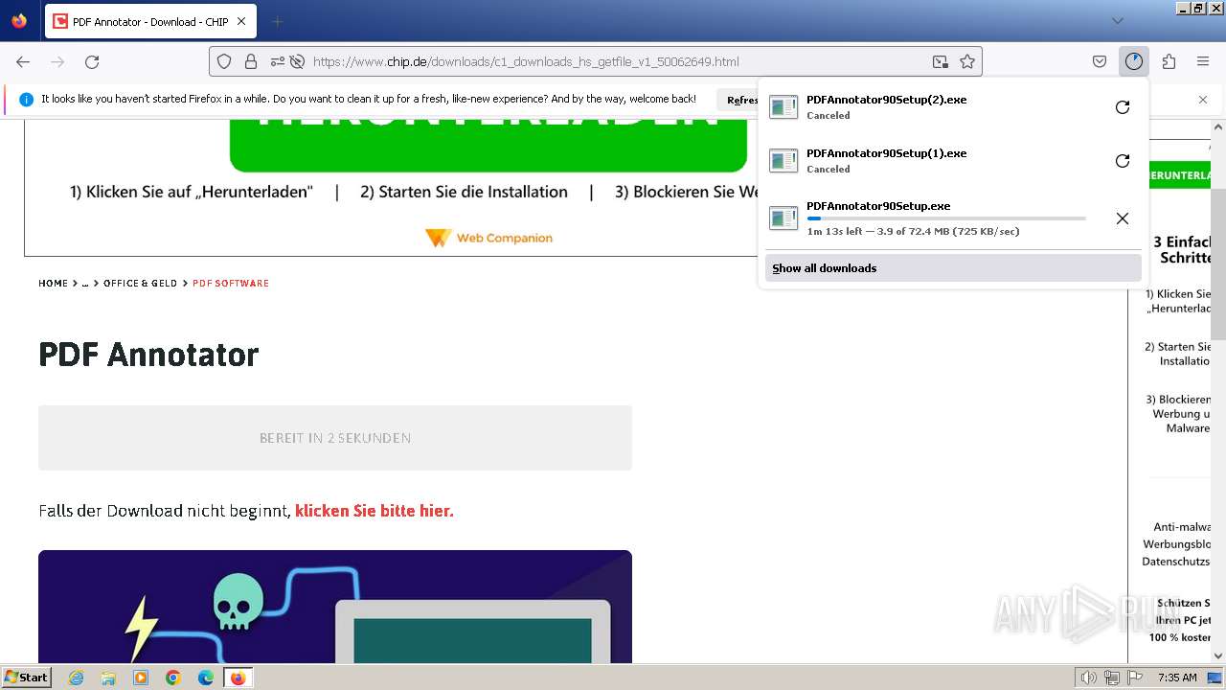
Task: Click the PDF Annotator page heading
Action: pos(148,355)
